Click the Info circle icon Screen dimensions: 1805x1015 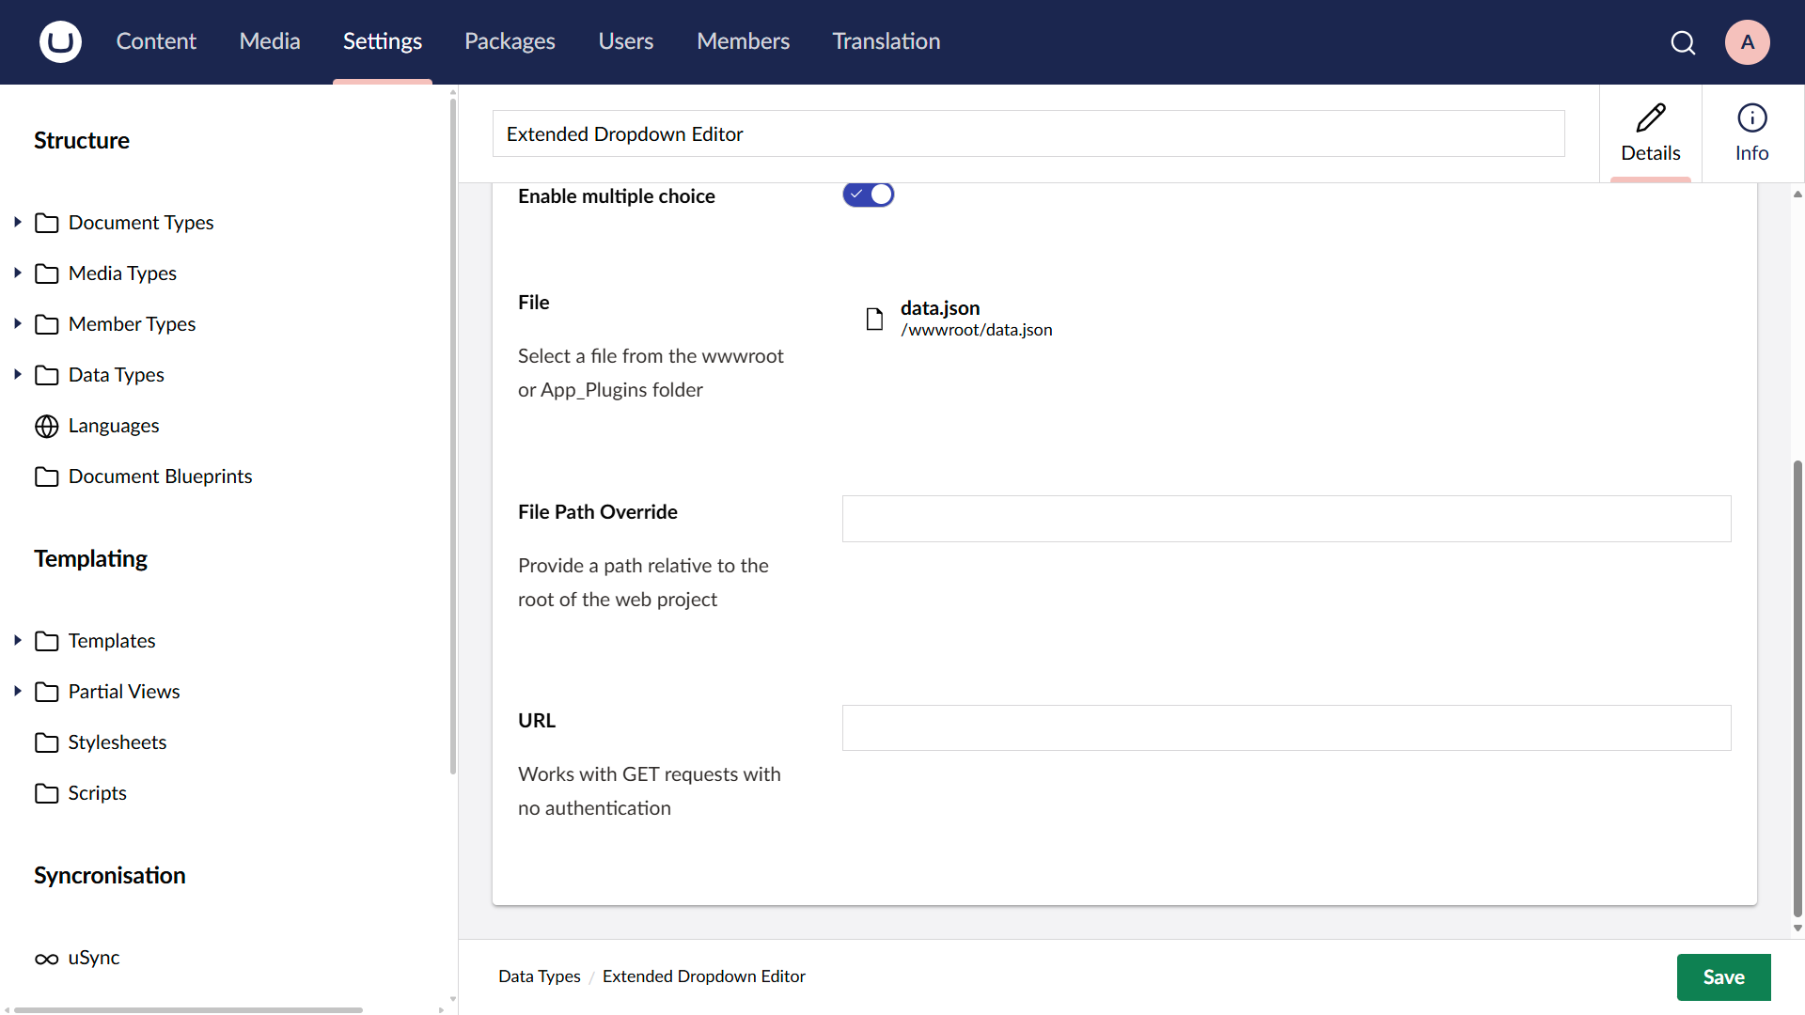[1750, 117]
